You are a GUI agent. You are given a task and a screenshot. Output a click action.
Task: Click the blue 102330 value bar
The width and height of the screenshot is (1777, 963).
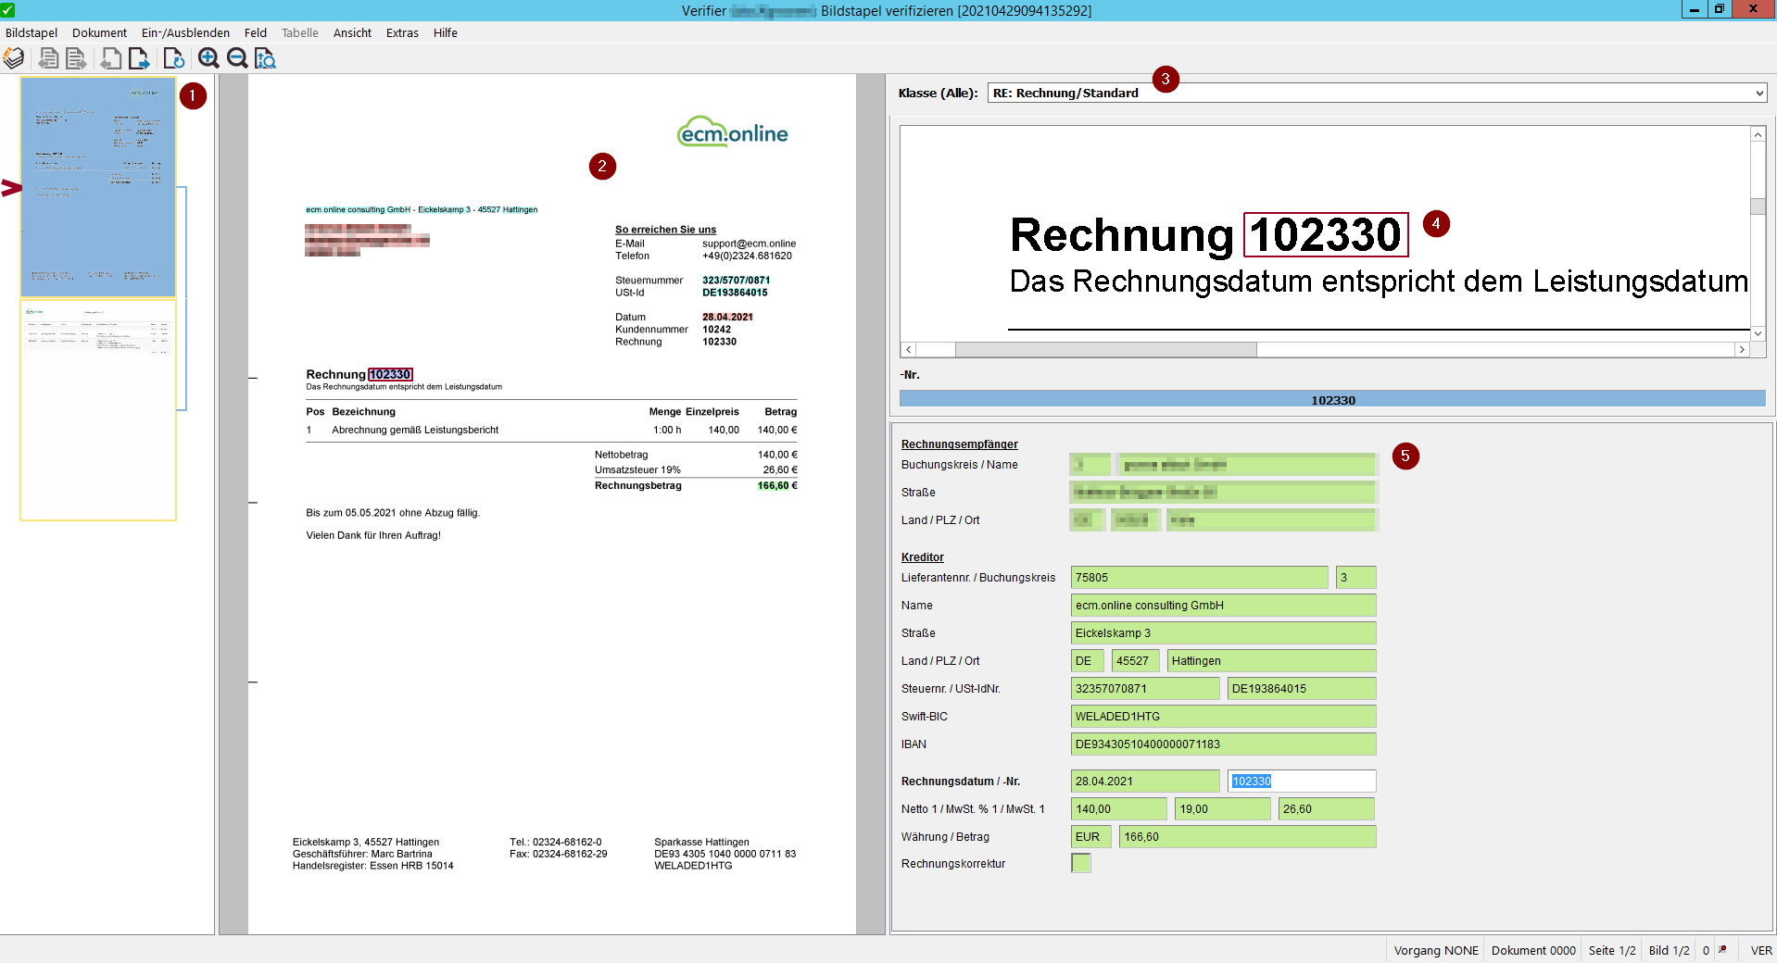point(1332,399)
